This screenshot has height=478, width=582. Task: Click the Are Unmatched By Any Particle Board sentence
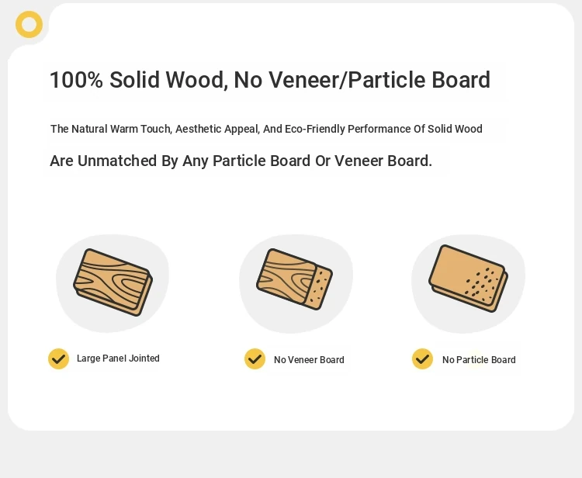tap(241, 161)
